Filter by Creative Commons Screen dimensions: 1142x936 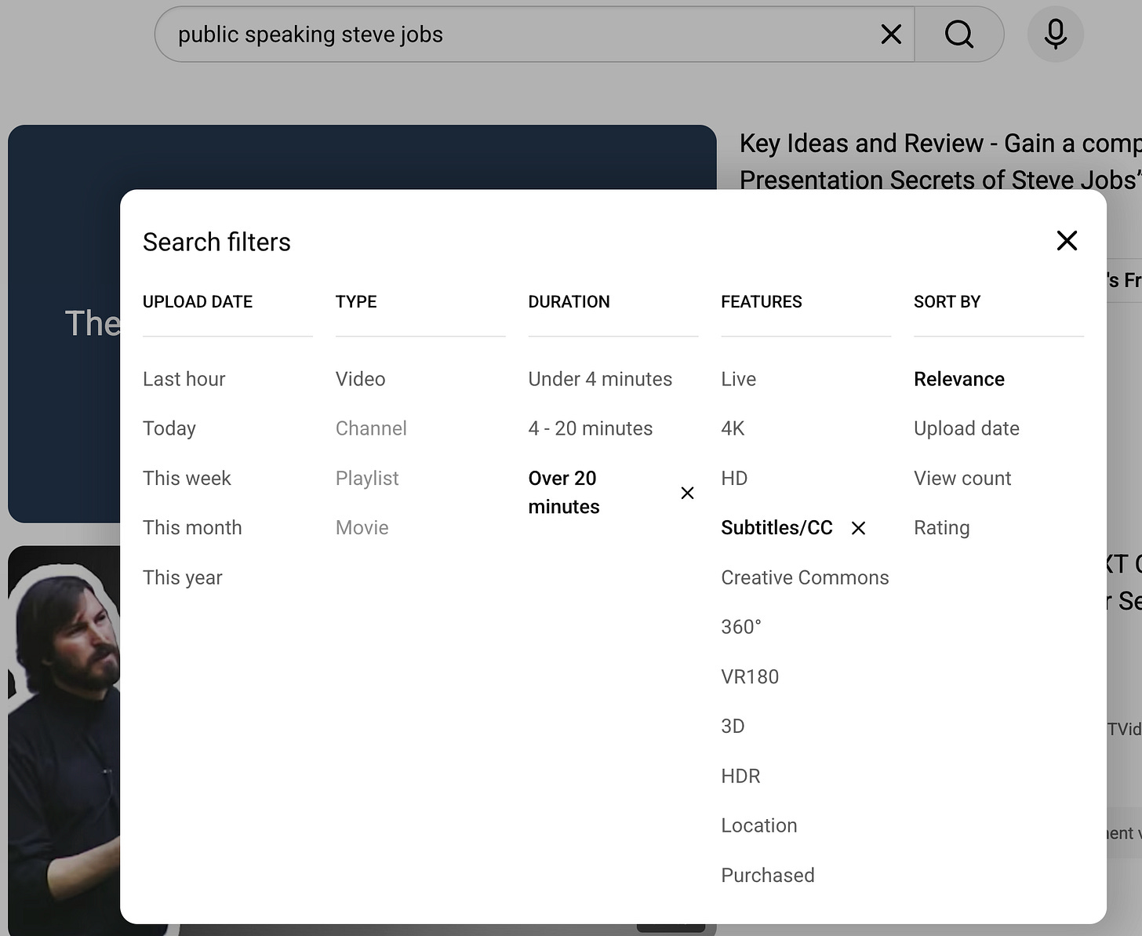[805, 577]
